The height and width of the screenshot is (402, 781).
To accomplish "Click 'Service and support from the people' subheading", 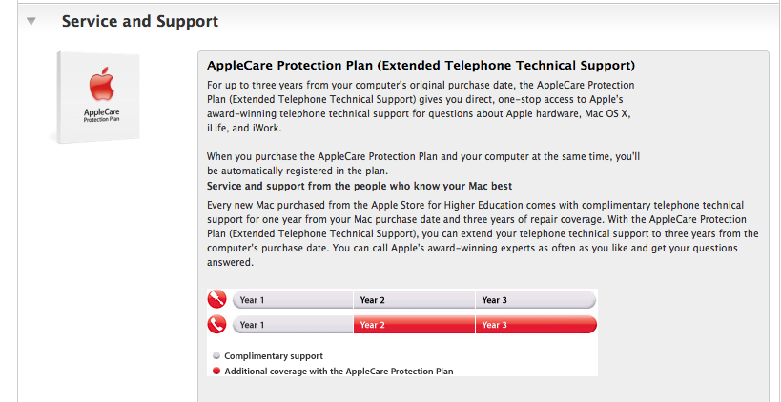I will [x=360, y=187].
